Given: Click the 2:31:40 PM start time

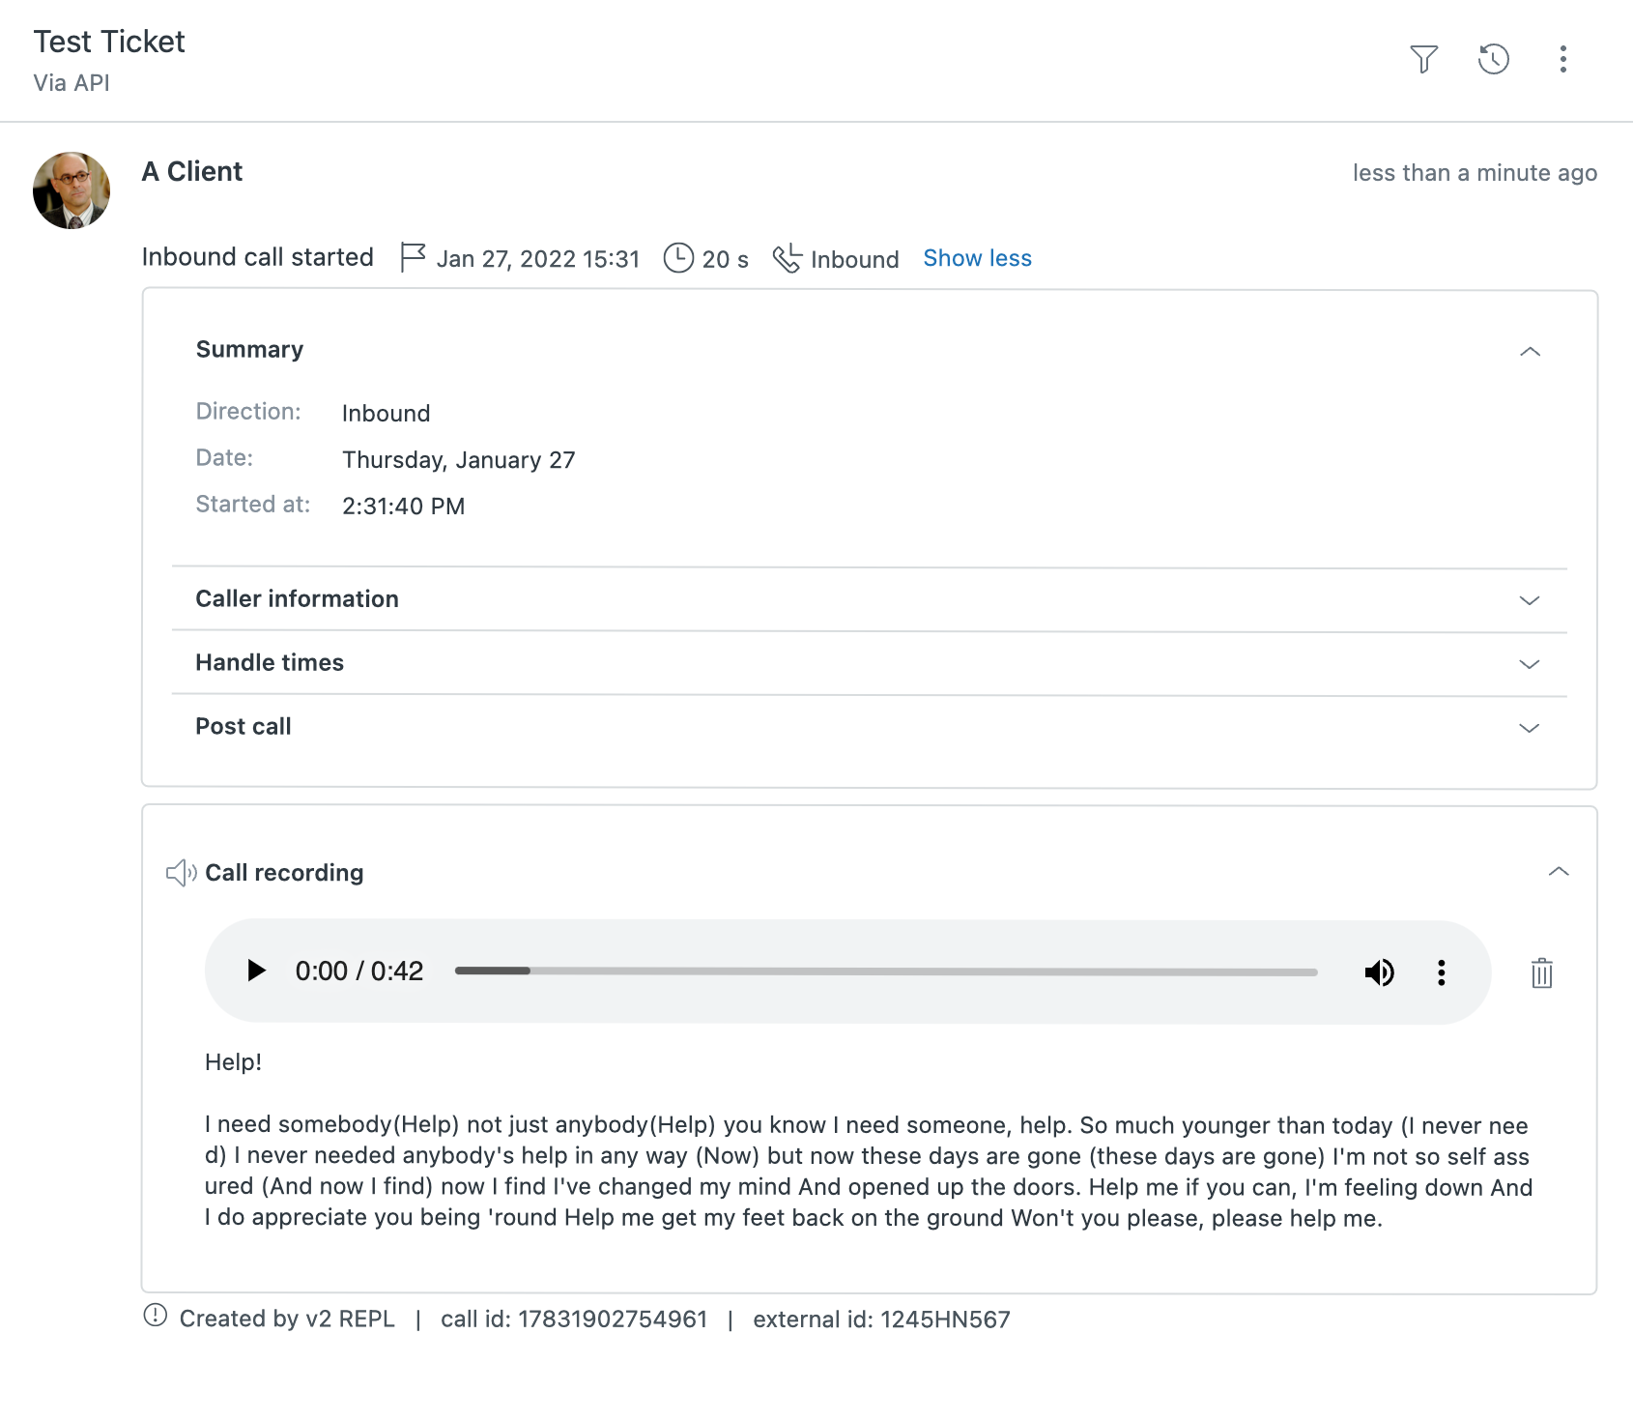Looking at the screenshot, I should coord(404,507).
